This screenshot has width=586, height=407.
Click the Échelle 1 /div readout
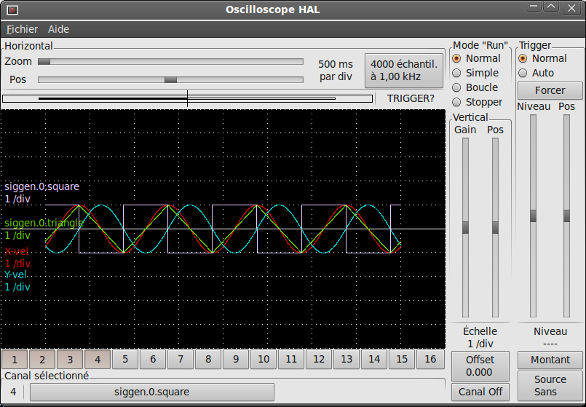(480, 338)
